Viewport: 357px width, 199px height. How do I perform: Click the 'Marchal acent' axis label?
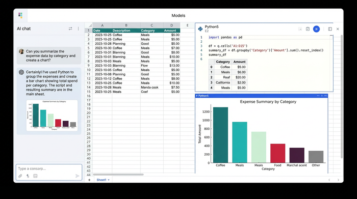[x=297, y=165]
